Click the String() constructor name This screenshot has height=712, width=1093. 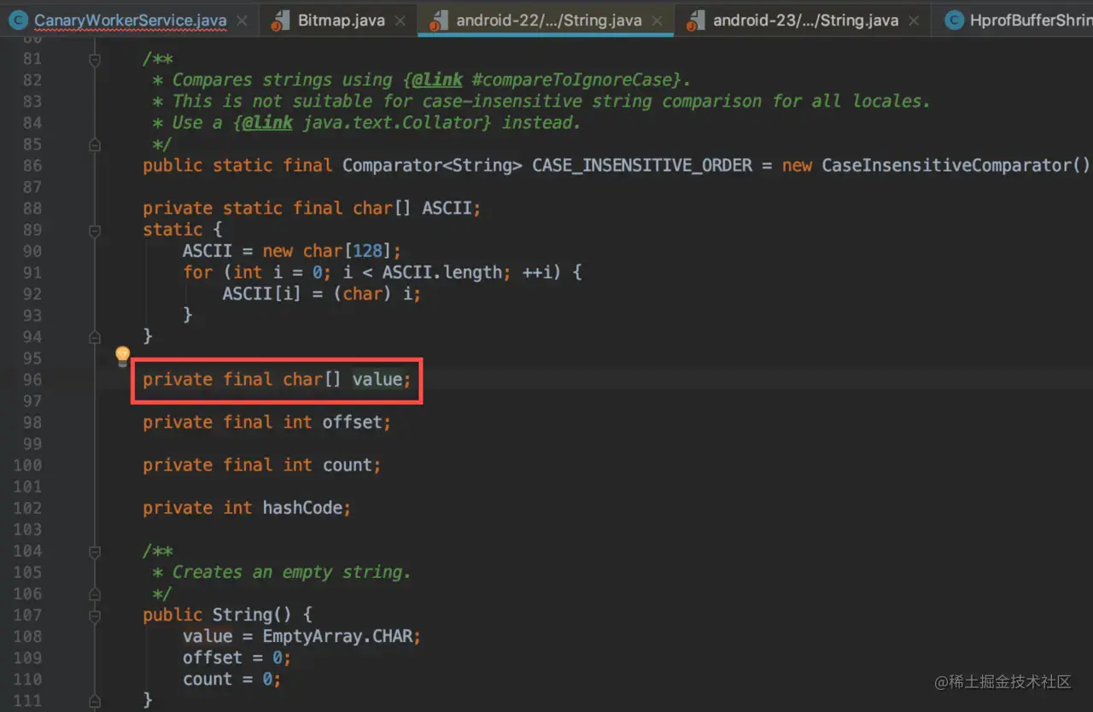pos(242,615)
